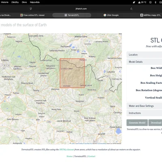Image resolution: width=162 pixels, height=162 pixels.
Task: Open the Historie menu
Action: coord(4,2)
